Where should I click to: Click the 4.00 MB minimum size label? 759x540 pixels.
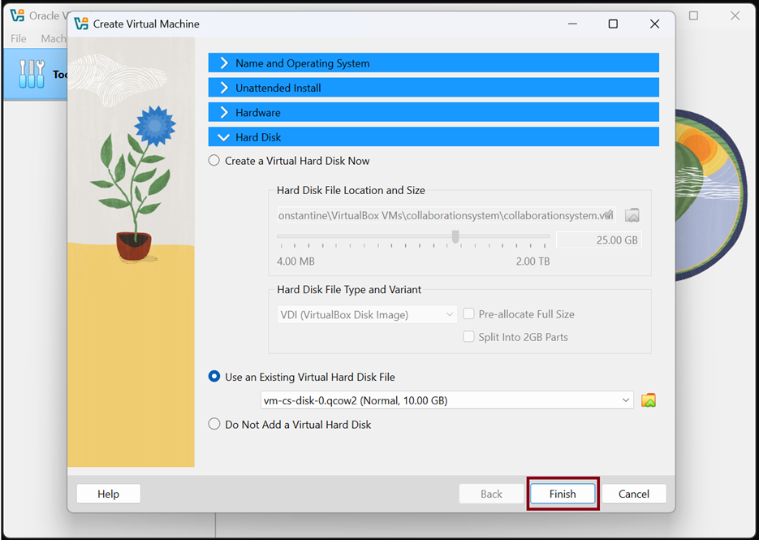(295, 261)
